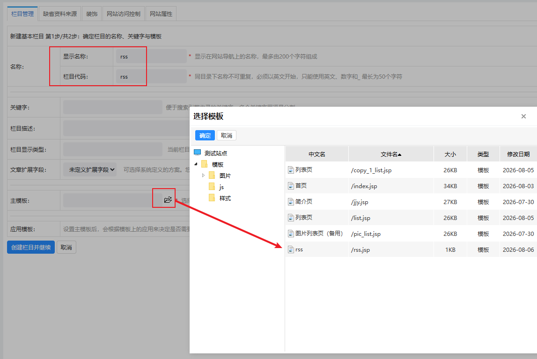Select the 模板 folder icon in tree
Image resolution: width=537 pixels, height=359 pixels.
point(205,164)
